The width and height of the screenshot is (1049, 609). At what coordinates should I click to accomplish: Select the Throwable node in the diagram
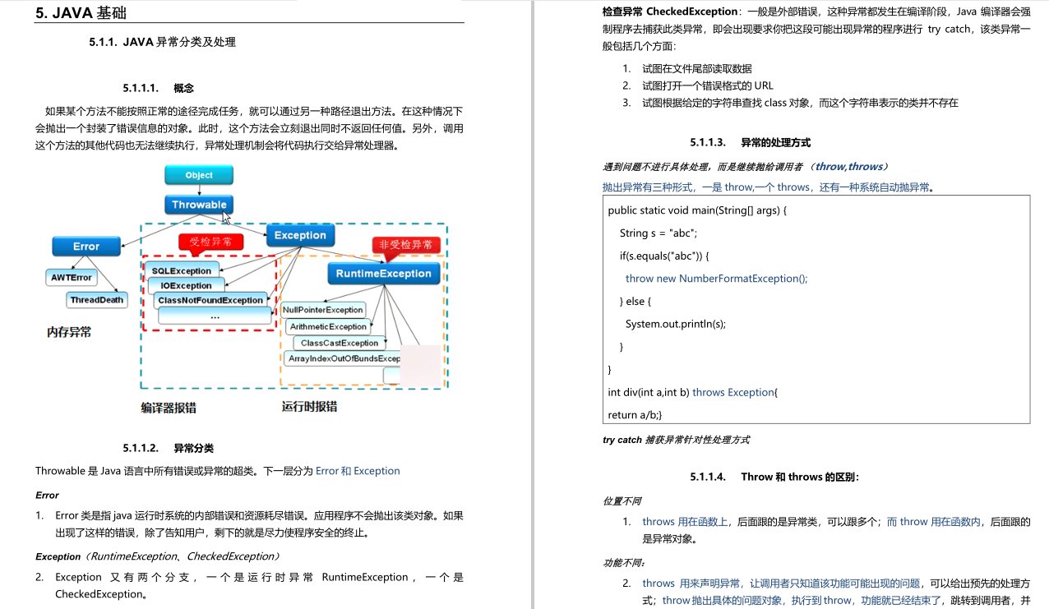click(x=198, y=205)
